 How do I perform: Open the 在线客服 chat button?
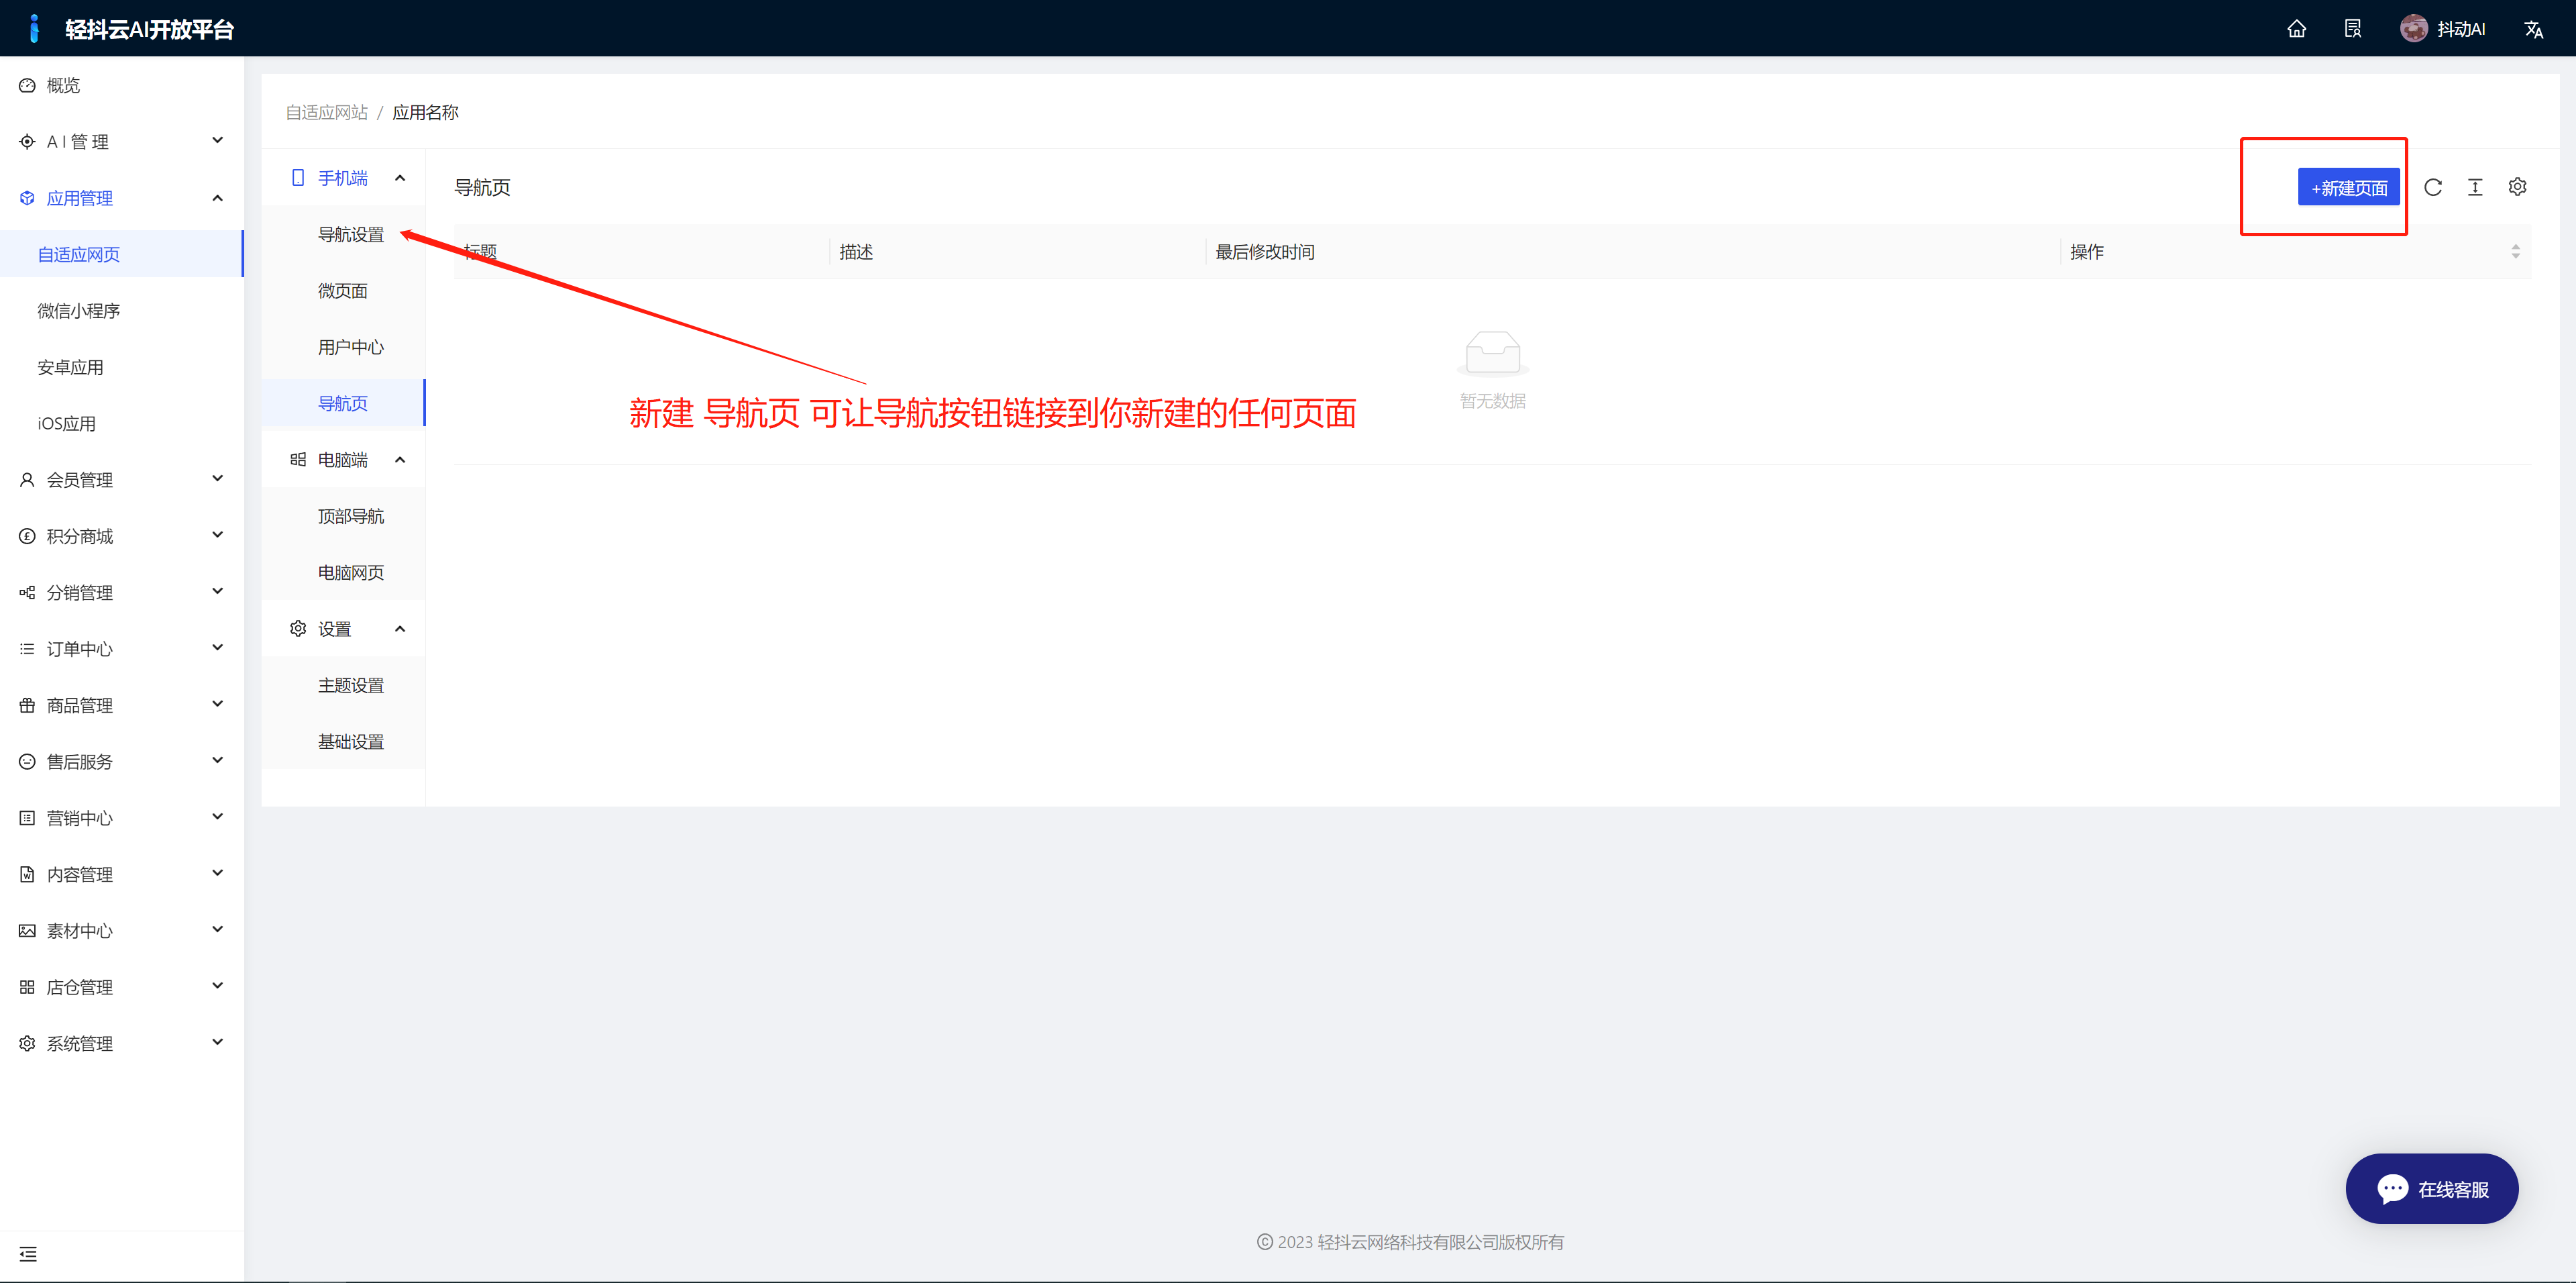pyautogui.click(x=2431, y=1189)
